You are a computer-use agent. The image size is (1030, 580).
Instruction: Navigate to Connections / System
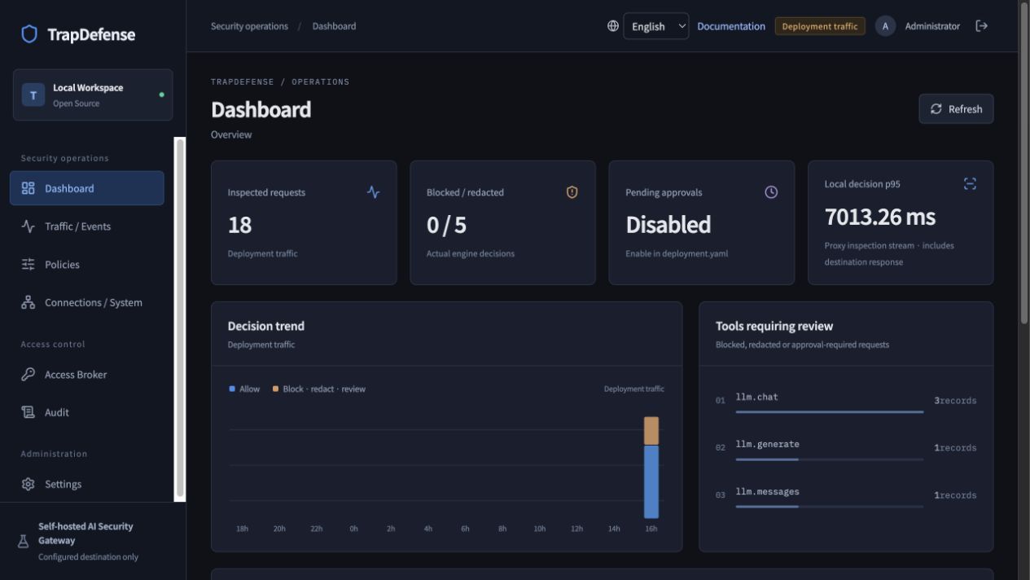point(87,302)
